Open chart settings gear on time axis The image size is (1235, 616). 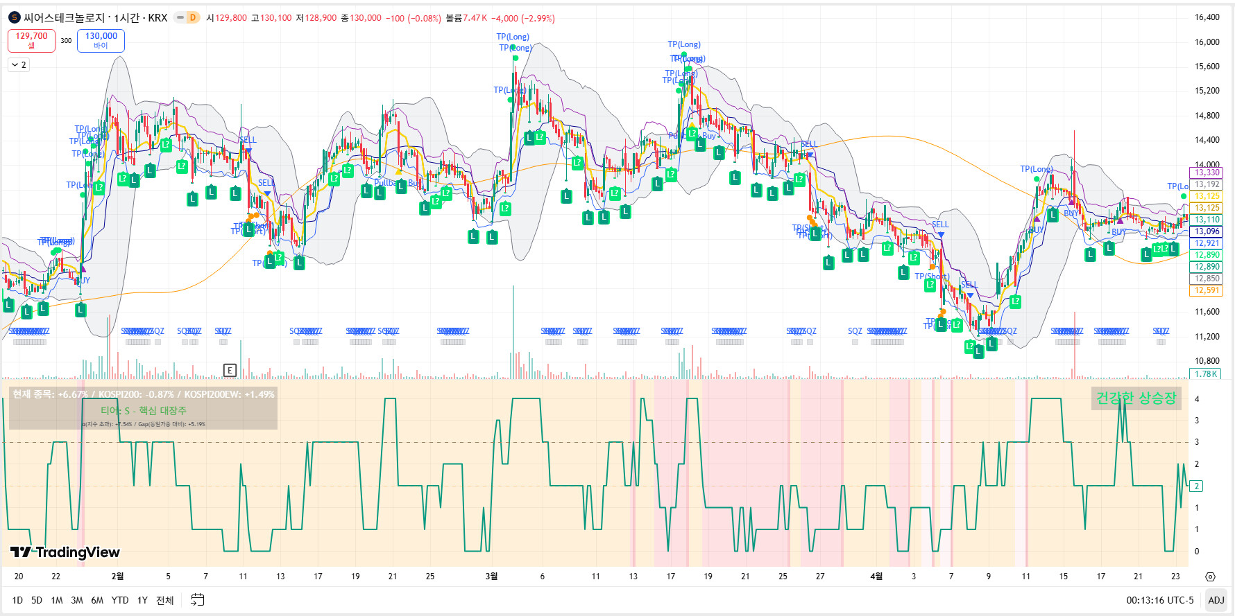point(1210,577)
